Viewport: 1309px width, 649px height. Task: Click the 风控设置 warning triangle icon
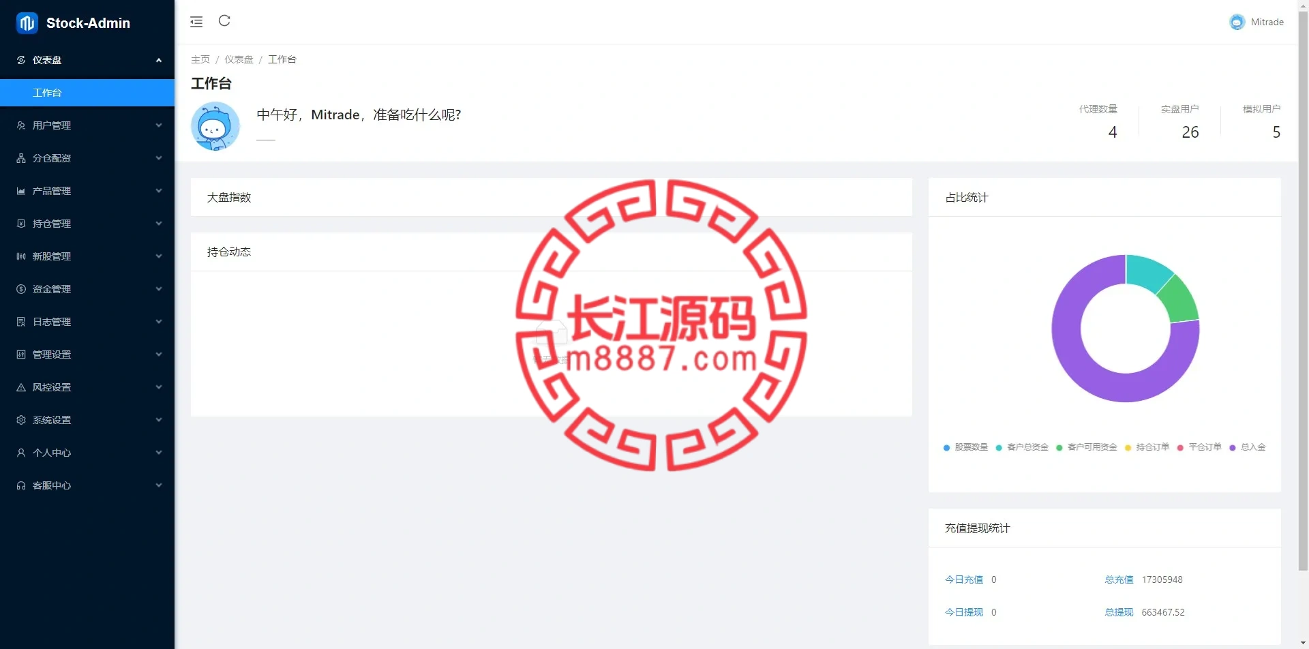(x=21, y=387)
